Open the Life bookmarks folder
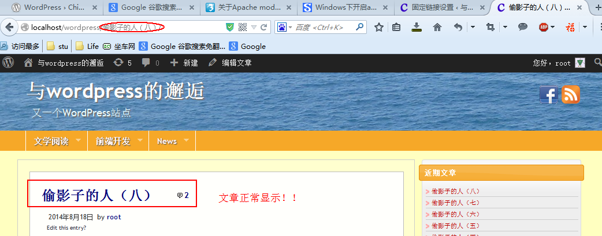This screenshot has height=236, width=602. tap(87, 46)
